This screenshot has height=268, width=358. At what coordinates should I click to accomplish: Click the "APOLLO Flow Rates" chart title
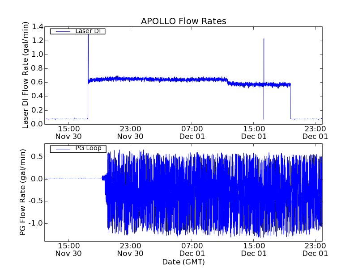(x=183, y=21)
